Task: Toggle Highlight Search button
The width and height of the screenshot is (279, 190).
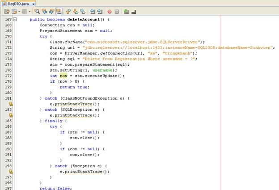Action: point(59,12)
